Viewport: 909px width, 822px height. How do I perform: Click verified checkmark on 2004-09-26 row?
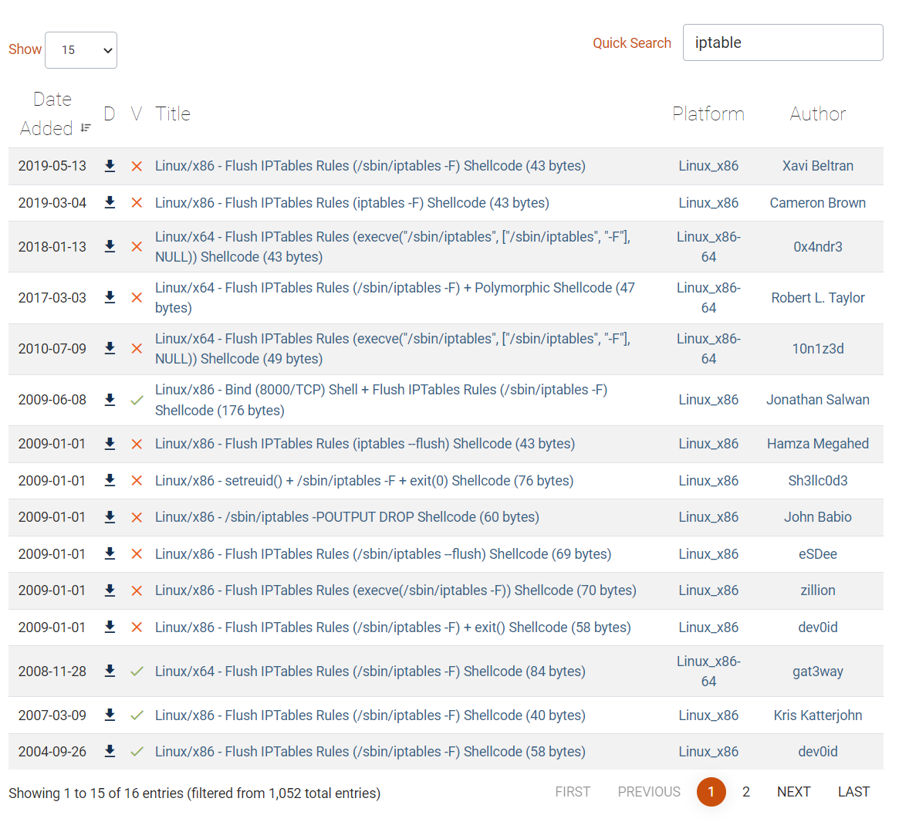point(137,752)
